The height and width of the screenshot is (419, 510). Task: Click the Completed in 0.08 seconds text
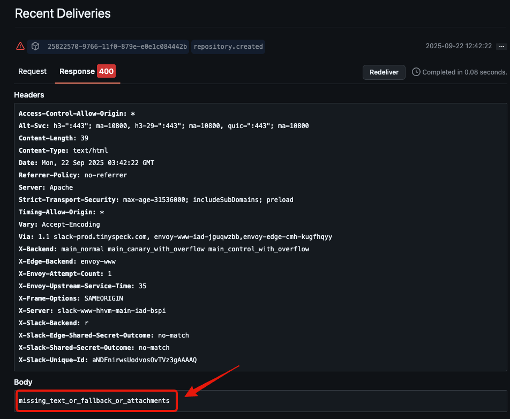464,72
